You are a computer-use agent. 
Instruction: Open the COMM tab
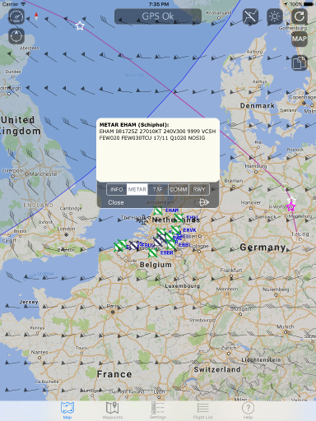pyautogui.click(x=179, y=189)
